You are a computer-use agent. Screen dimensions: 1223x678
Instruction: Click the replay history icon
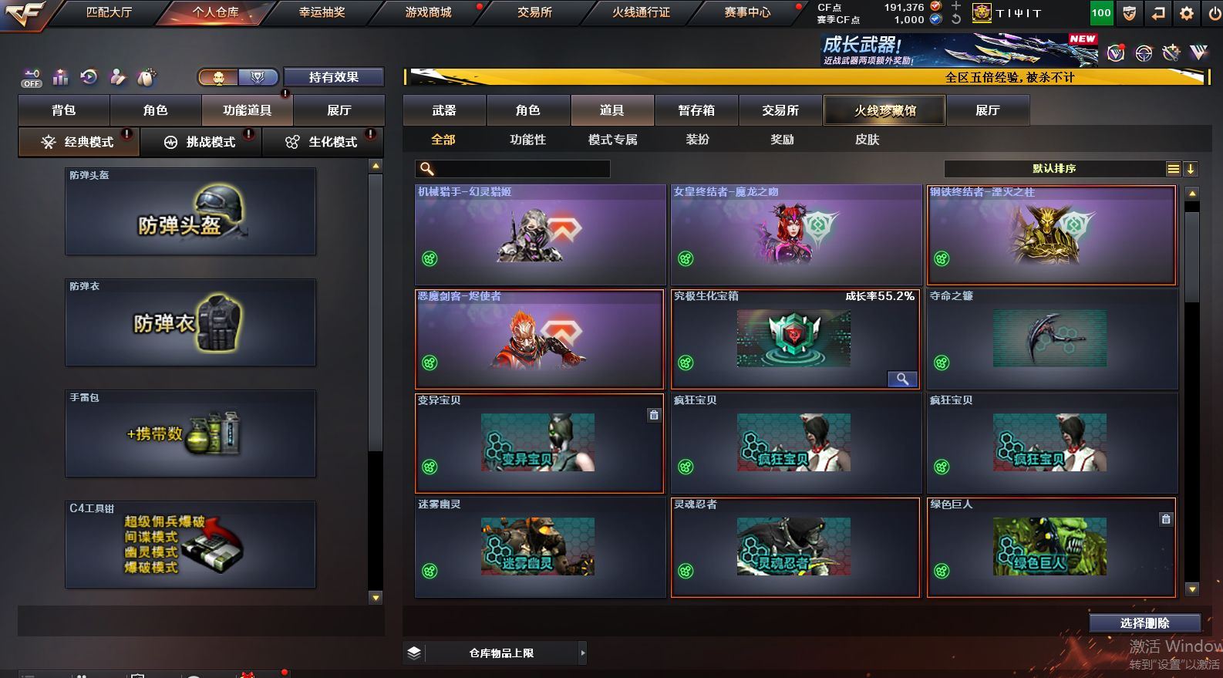click(89, 77)
